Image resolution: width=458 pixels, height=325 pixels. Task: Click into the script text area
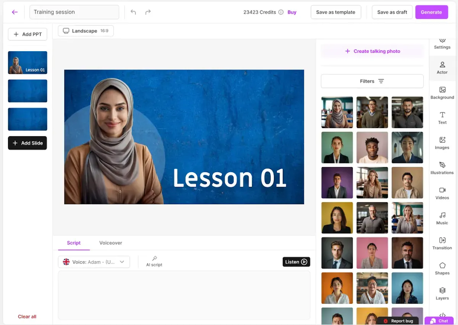coord(184,295)
